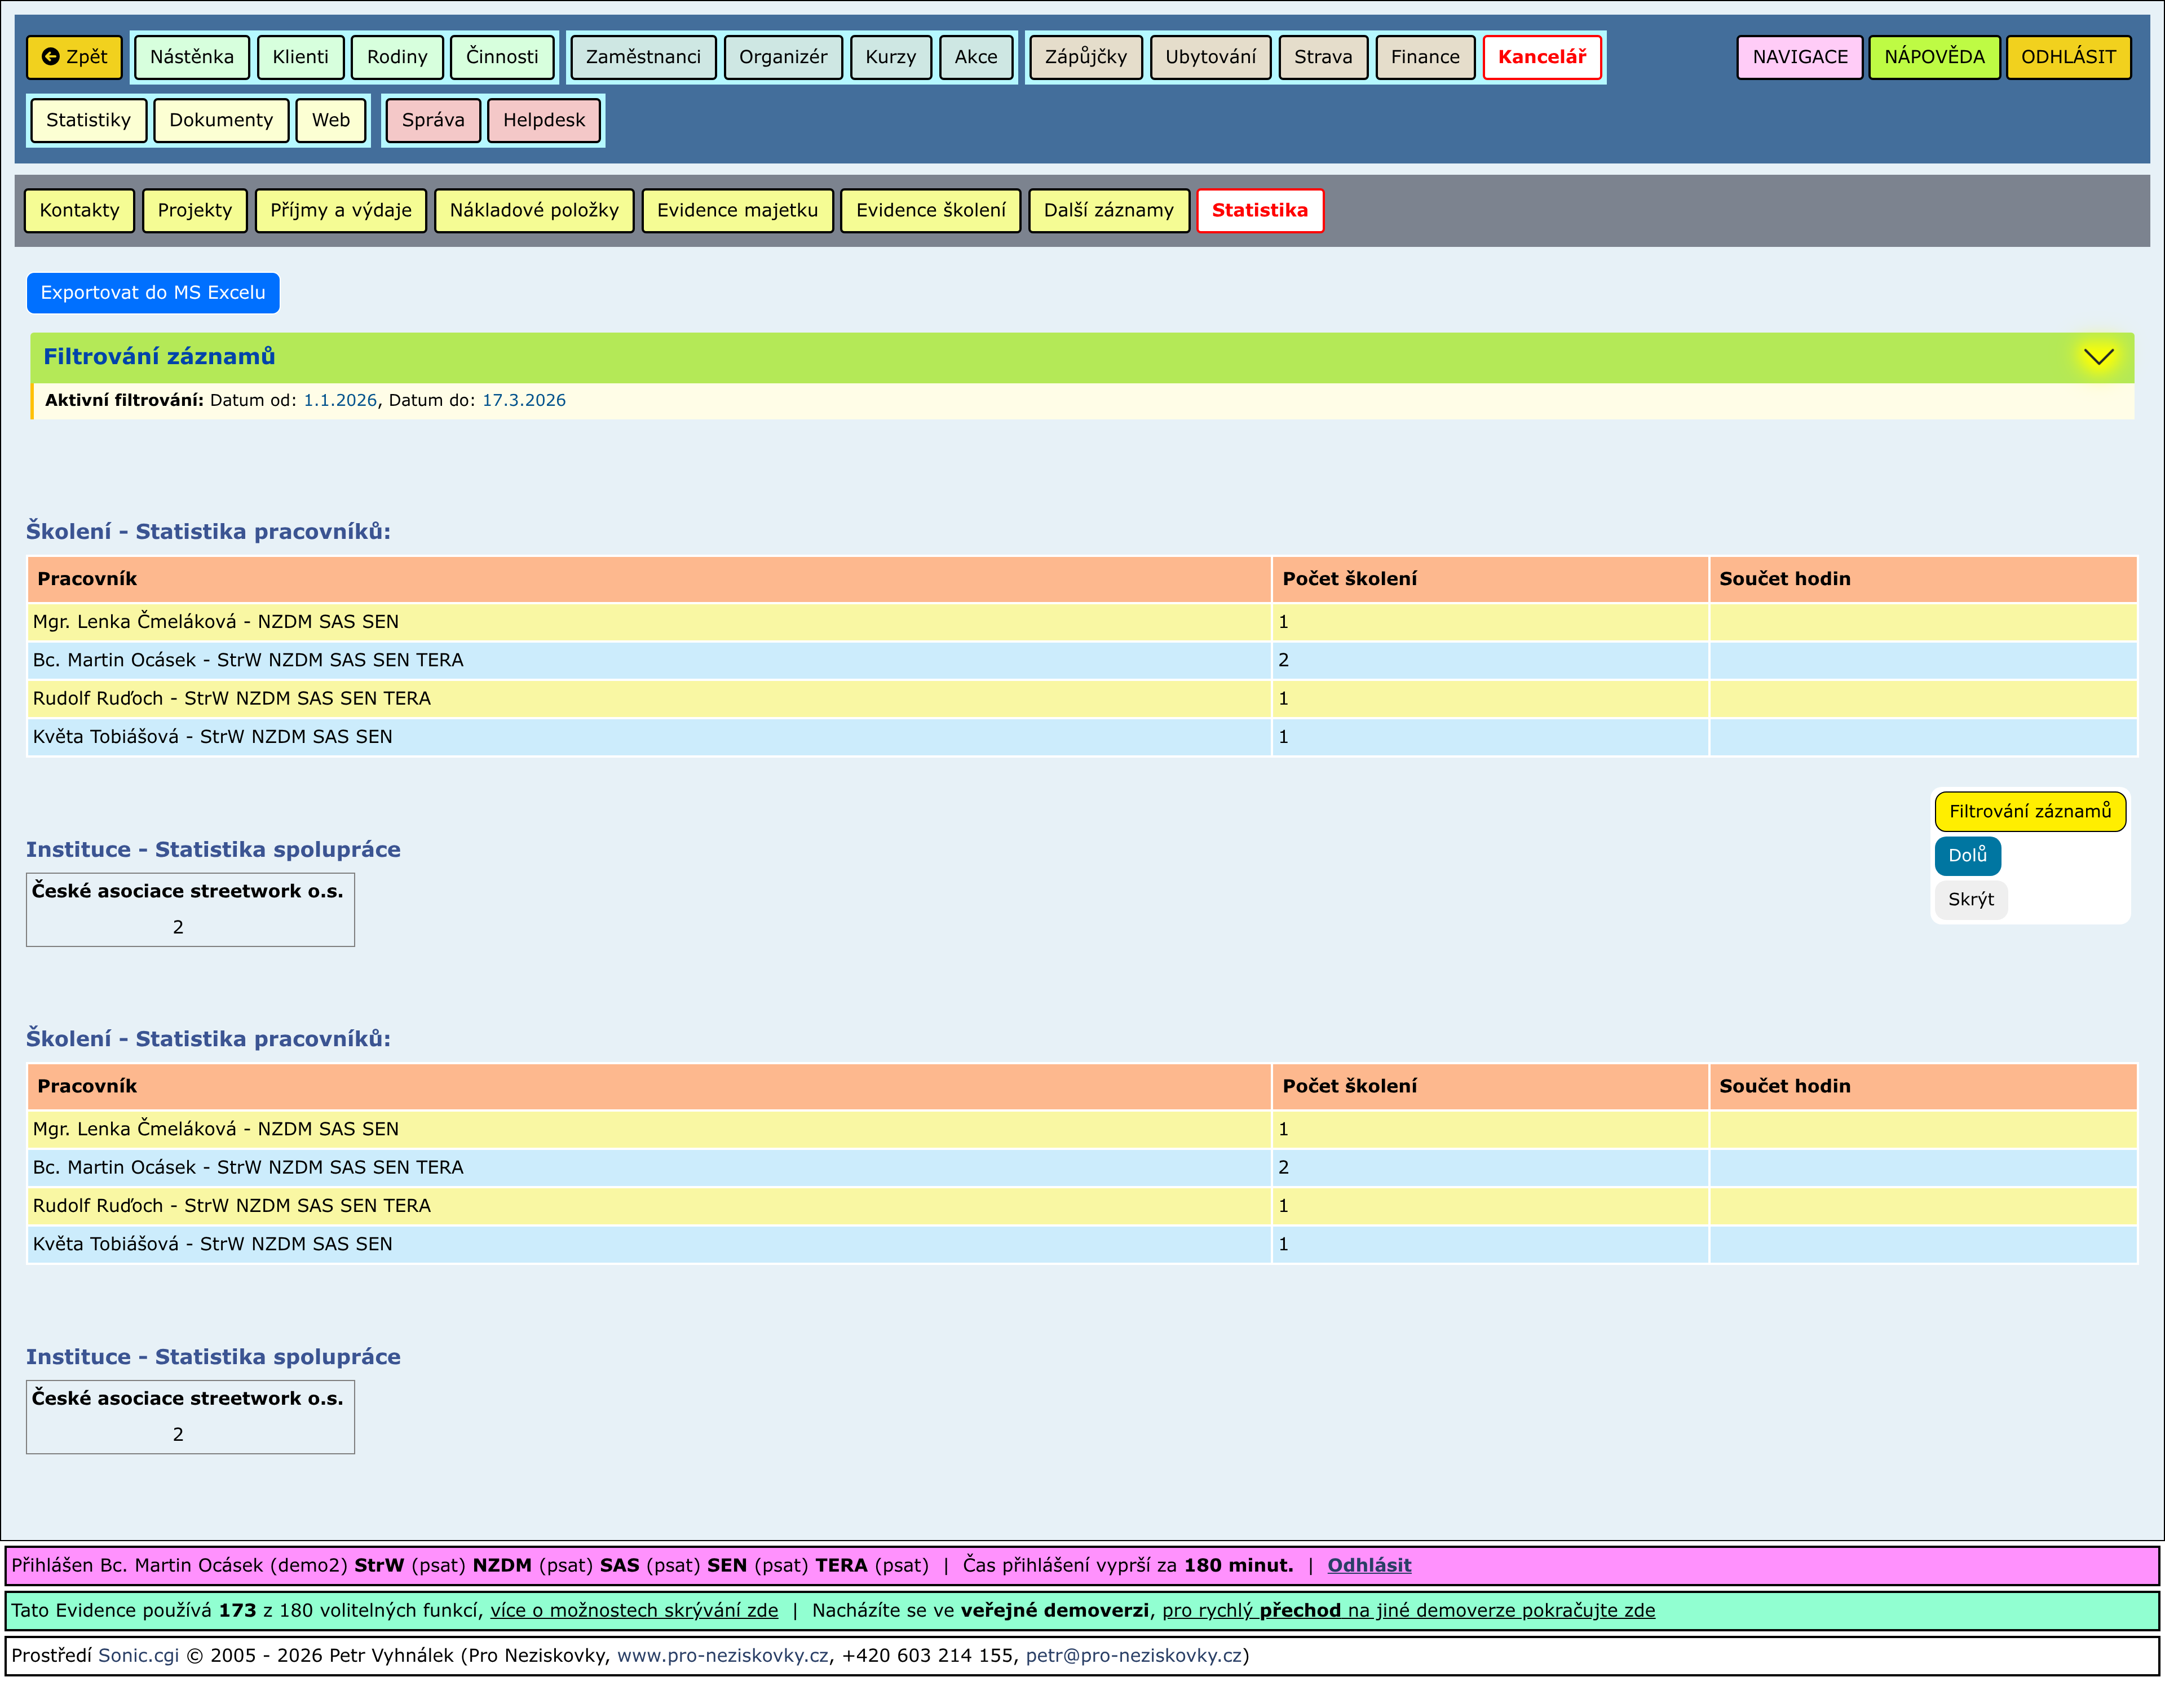
Task: Open the Klienti section
Action: 300,57
